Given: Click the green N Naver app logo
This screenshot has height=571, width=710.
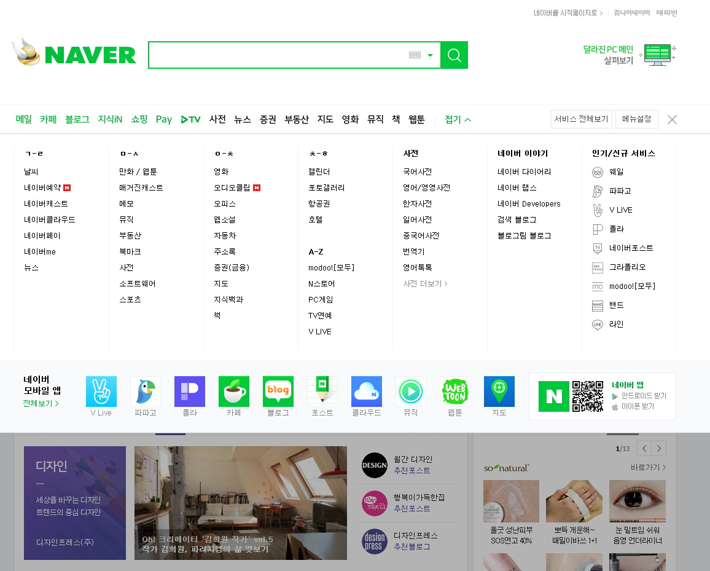Looking at the screenshot, I should tap(554, 396).
